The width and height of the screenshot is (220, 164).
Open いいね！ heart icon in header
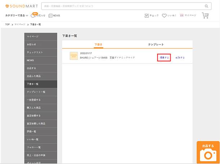(169, 16)
